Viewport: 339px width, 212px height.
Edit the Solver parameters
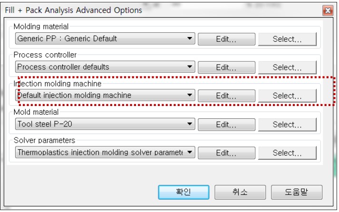tap(226, 153)
